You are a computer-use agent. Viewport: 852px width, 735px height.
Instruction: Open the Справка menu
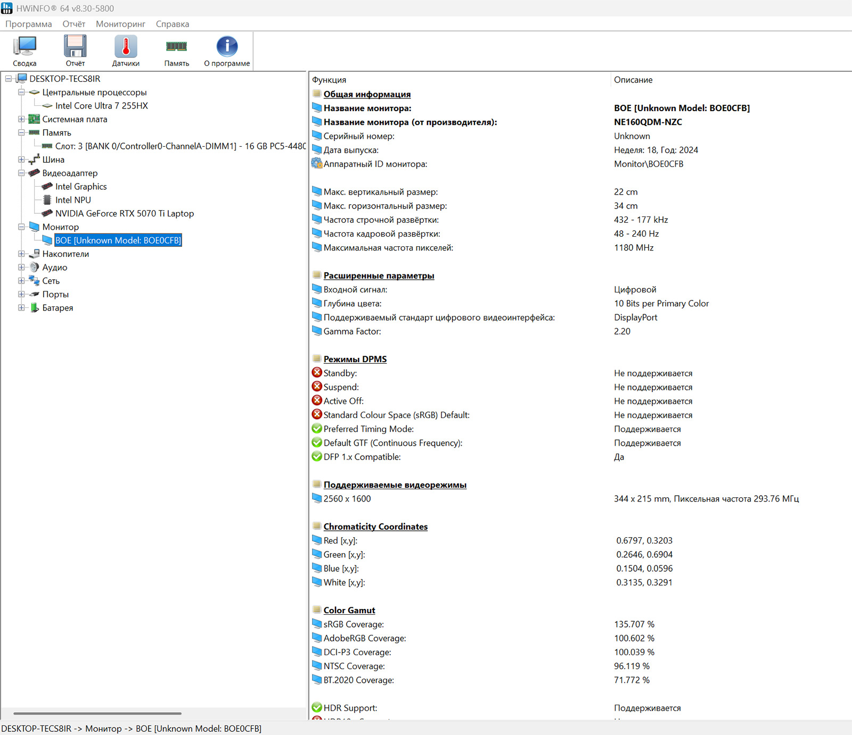[x=172, y=24]
